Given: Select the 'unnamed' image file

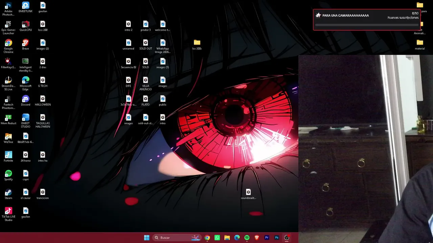Looking at the screenshot, I should click(x=129, y=45).
